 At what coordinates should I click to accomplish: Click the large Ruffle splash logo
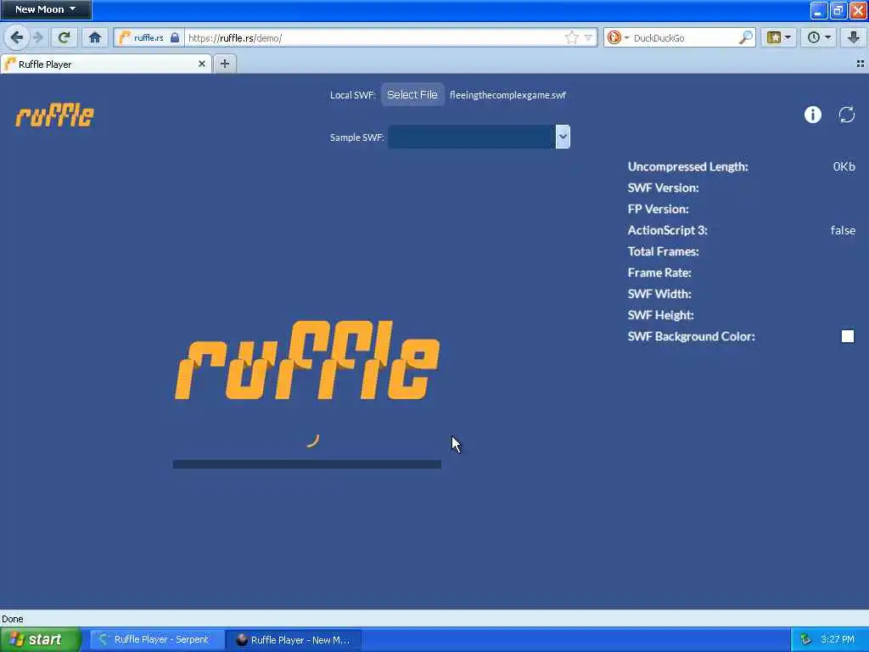click(x=307, y=360)
